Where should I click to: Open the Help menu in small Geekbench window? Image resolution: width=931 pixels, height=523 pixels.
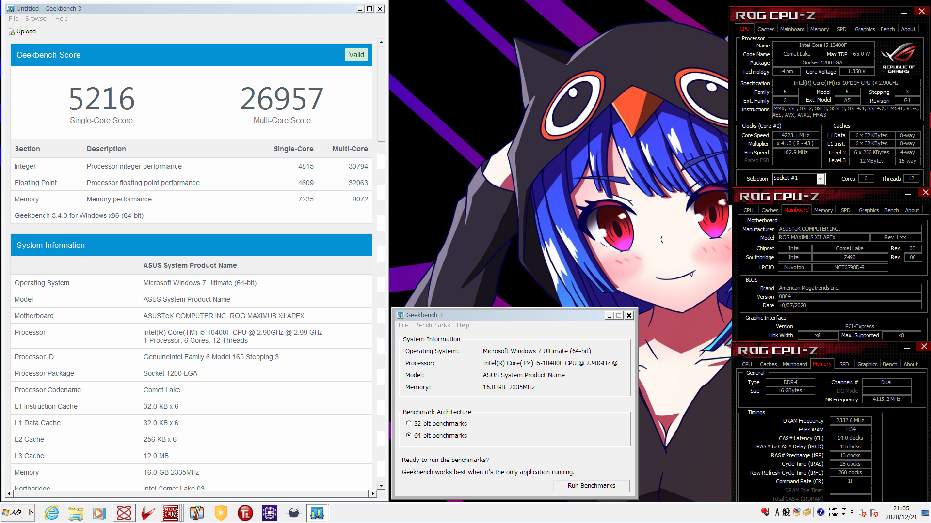(463, 325)
